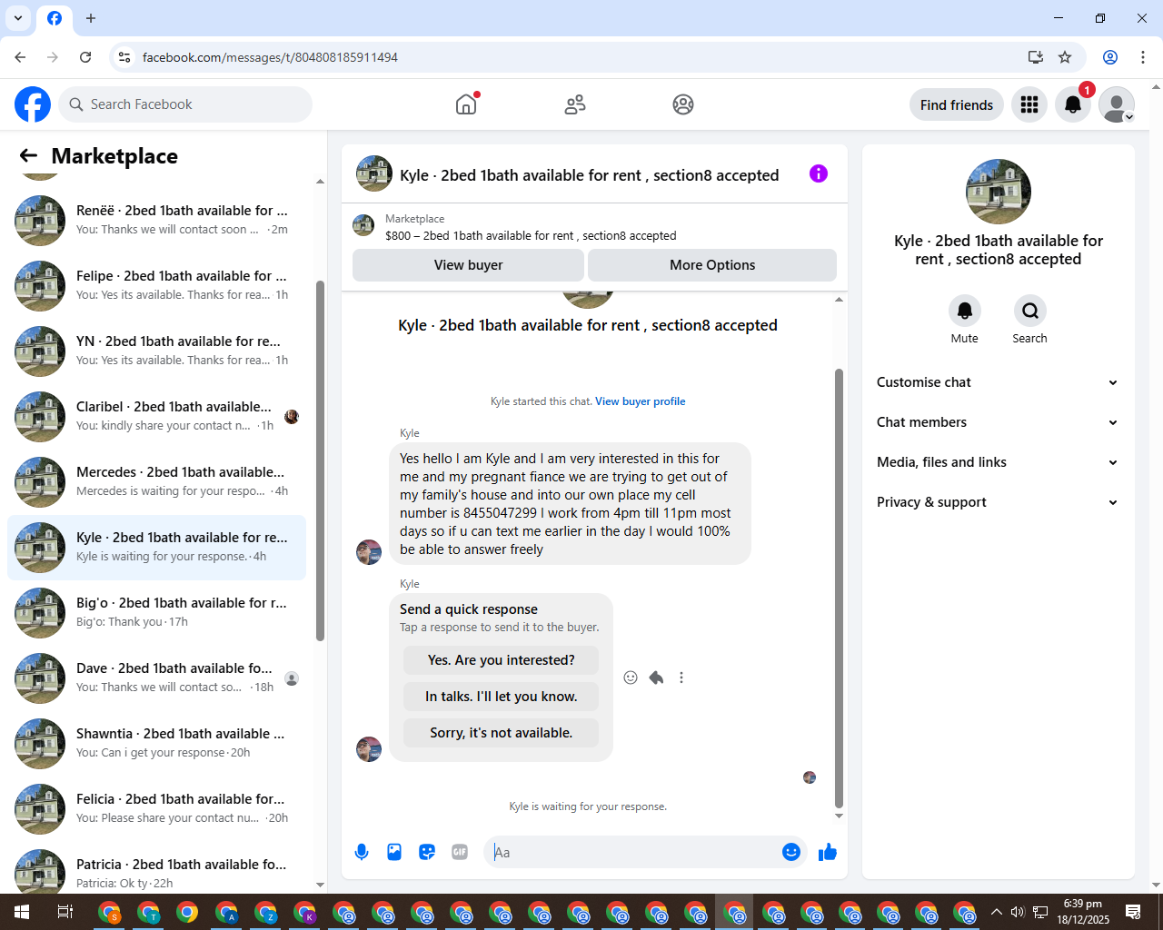1163x930 pixels.
Task: Click the chat messages scrollbar
Action: click(839, 589)
